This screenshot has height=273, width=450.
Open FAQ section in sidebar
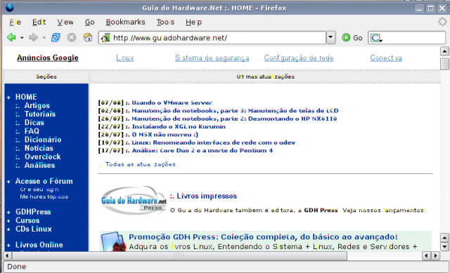click(32, 131)
